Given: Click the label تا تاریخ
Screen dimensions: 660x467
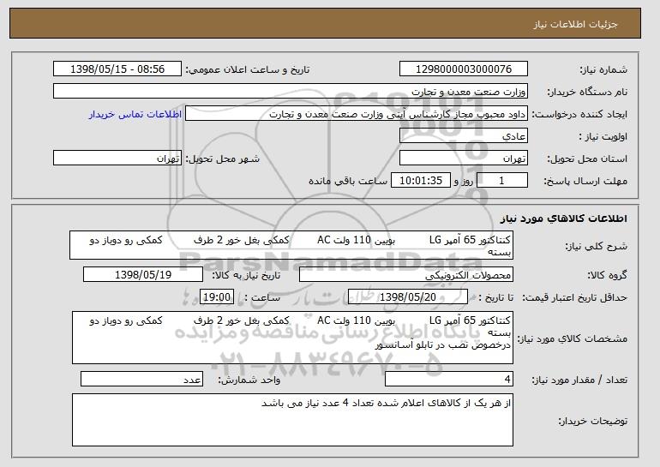Looking at the screenshot, I should 495,297.
